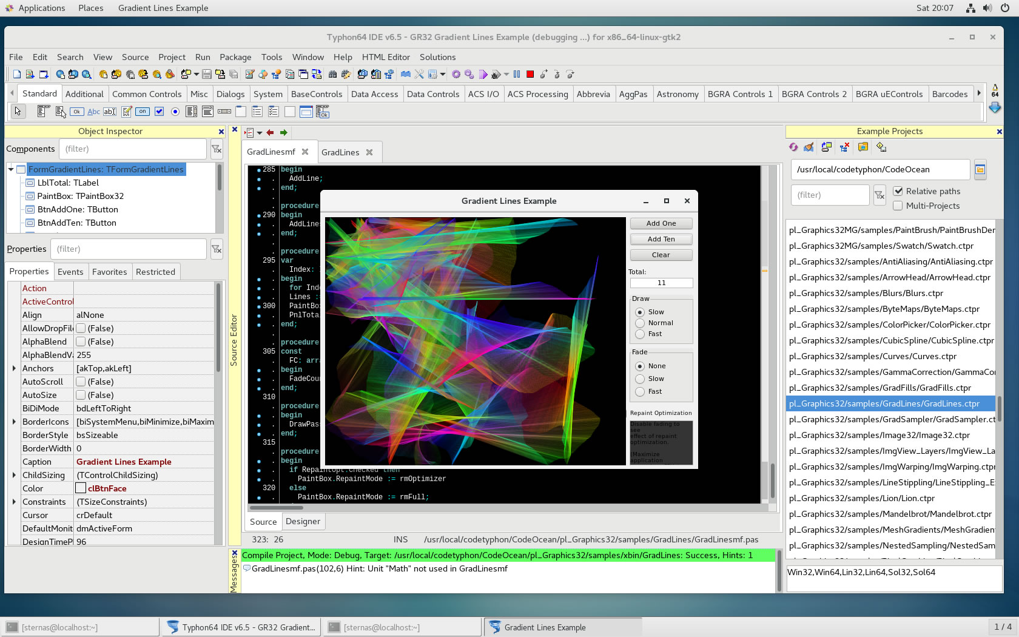Click the Add One button
Viewport: 1019px width, 637px height.
(x=661, y=223)
